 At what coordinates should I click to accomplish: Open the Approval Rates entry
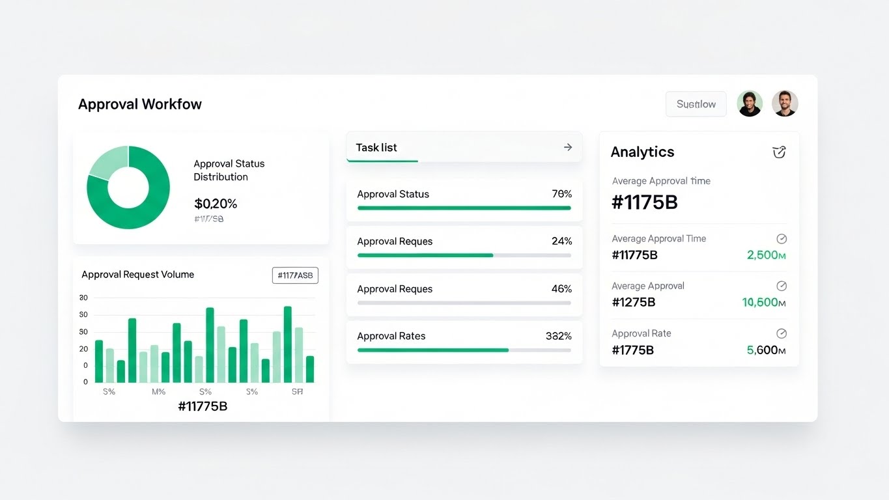[x=464, y=341]
